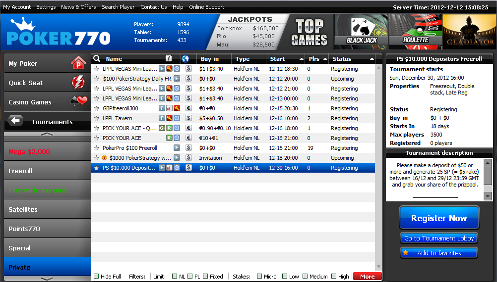
Task: Select Points770 sidebar category
Action: 47,228
